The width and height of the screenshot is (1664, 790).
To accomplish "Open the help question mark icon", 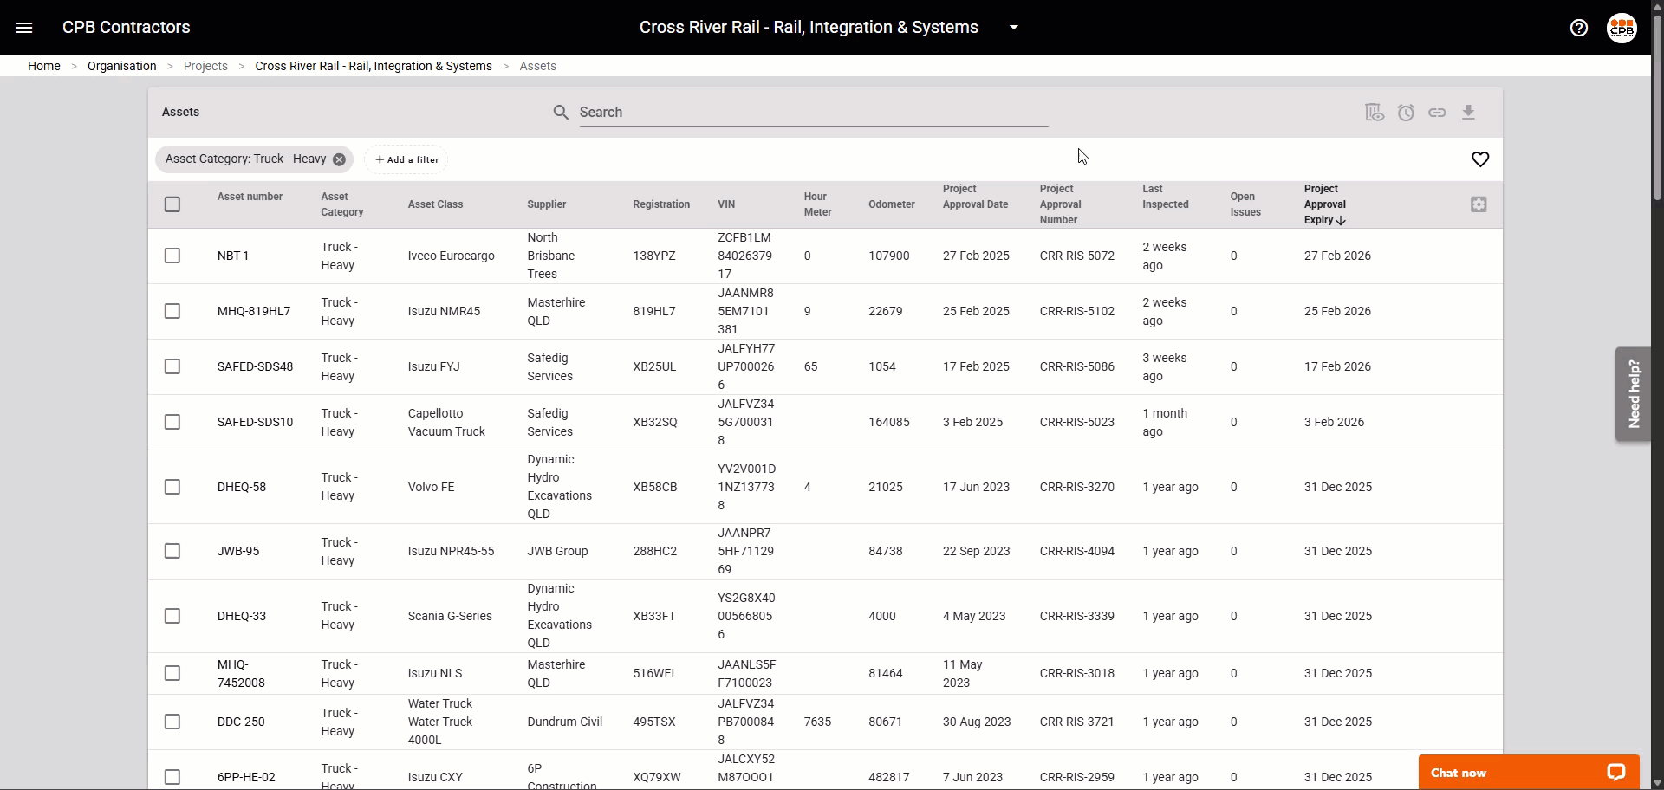I will [1579, 28].
